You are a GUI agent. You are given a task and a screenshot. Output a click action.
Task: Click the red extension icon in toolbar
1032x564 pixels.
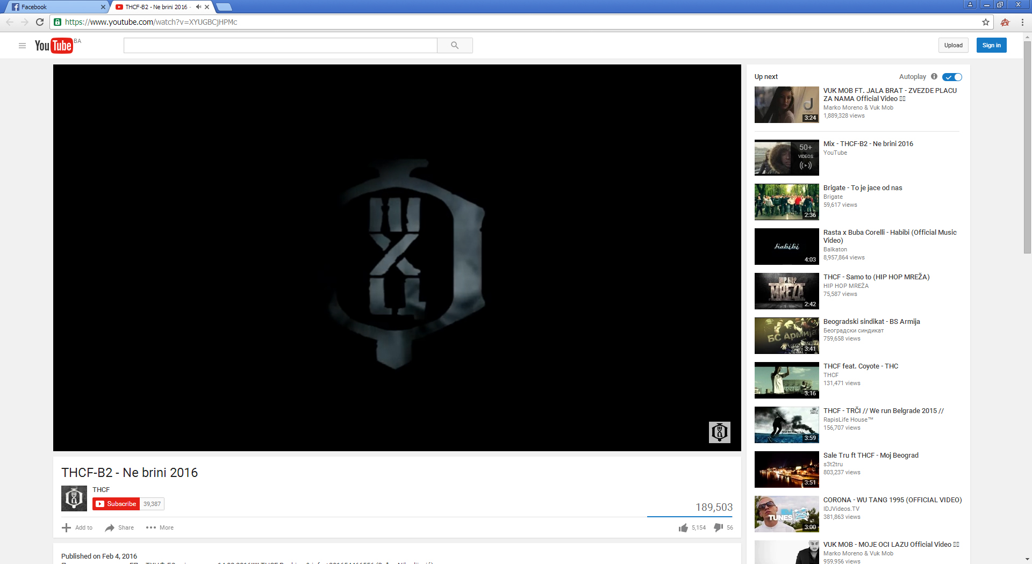[x=1005, y=22]
